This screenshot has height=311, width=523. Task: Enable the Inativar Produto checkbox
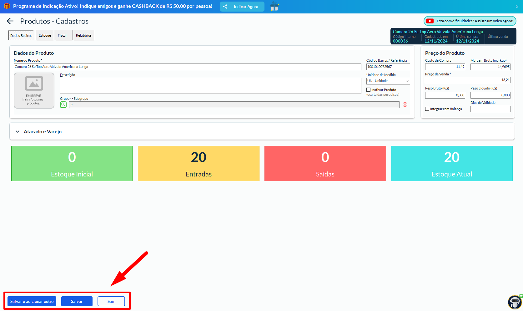click(369, 90)
